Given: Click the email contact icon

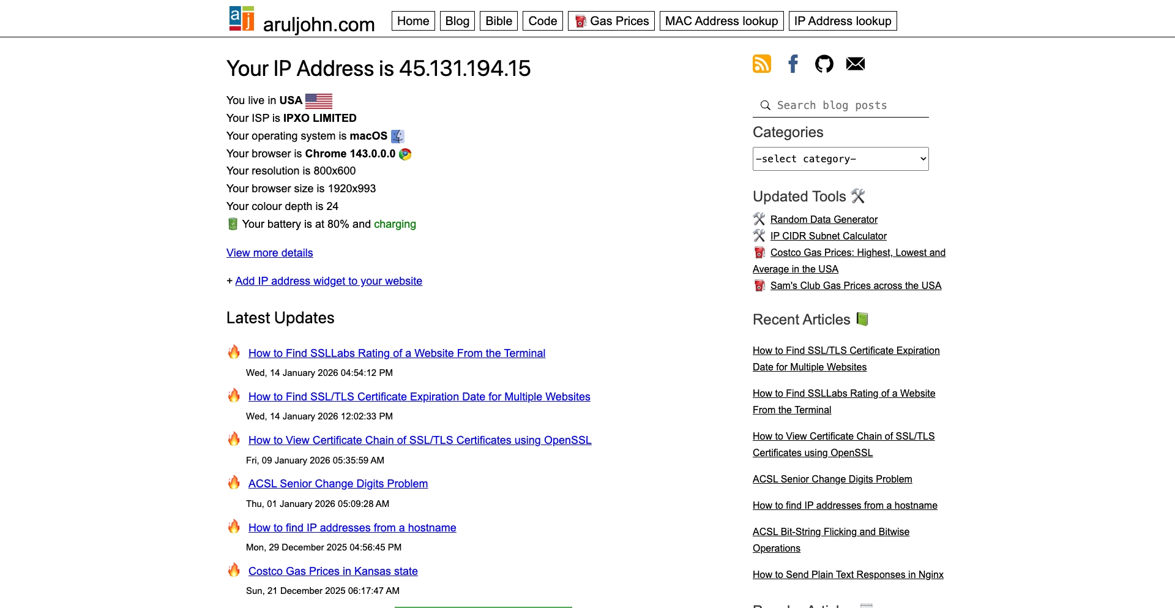Looking at the screenshot, I should point(855,64).
